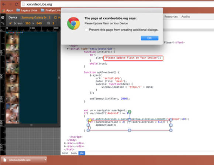This screenshot has height=165, width=214.
Task: Collapse the script text/javascript node
Action: pos(68,49)
